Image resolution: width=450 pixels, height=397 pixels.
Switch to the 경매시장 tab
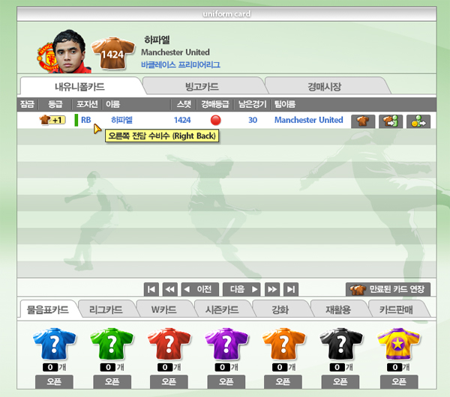click(324, 86)
